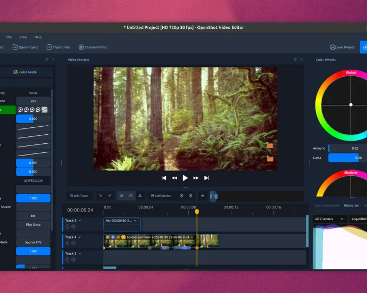Toggle timeline snapping magnet
The image size is (367, 293).
[x=122, y=196]
